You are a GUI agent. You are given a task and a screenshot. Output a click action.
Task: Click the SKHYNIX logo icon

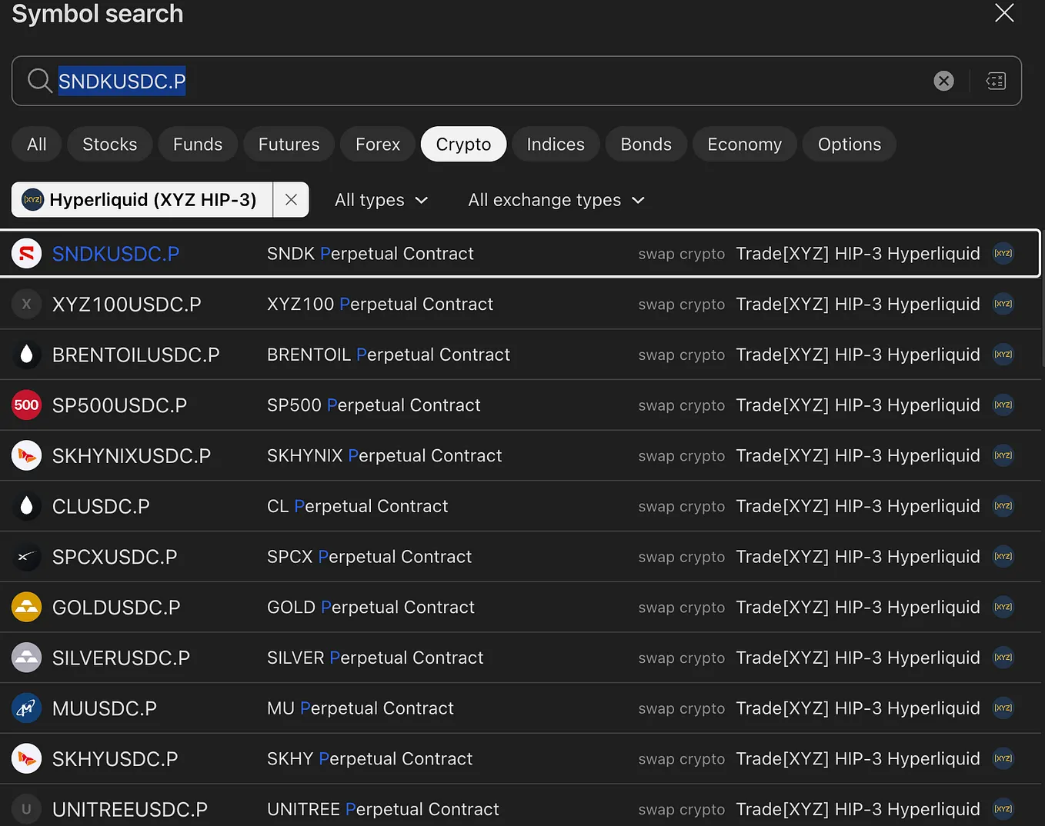(26, 456)
